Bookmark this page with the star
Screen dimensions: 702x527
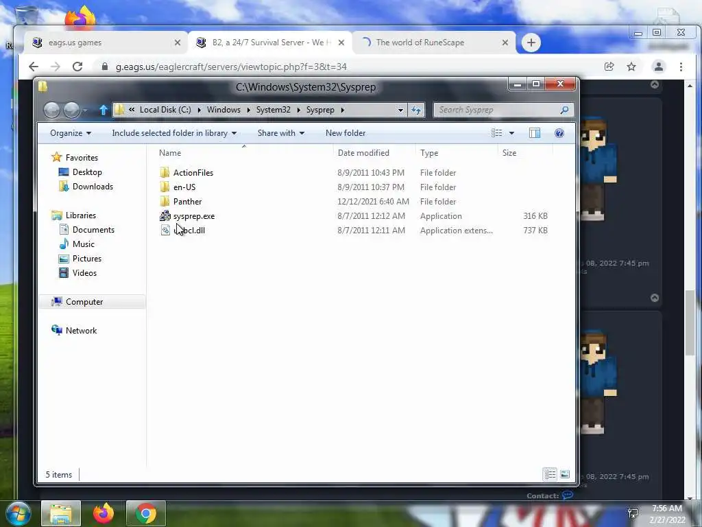click(631, 67)
